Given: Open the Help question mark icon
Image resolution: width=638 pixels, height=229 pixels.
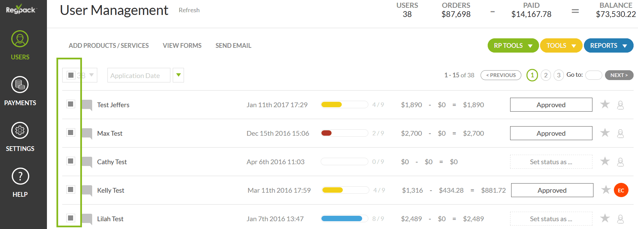Looking at the screenshot, I should (x=20, y=176).
